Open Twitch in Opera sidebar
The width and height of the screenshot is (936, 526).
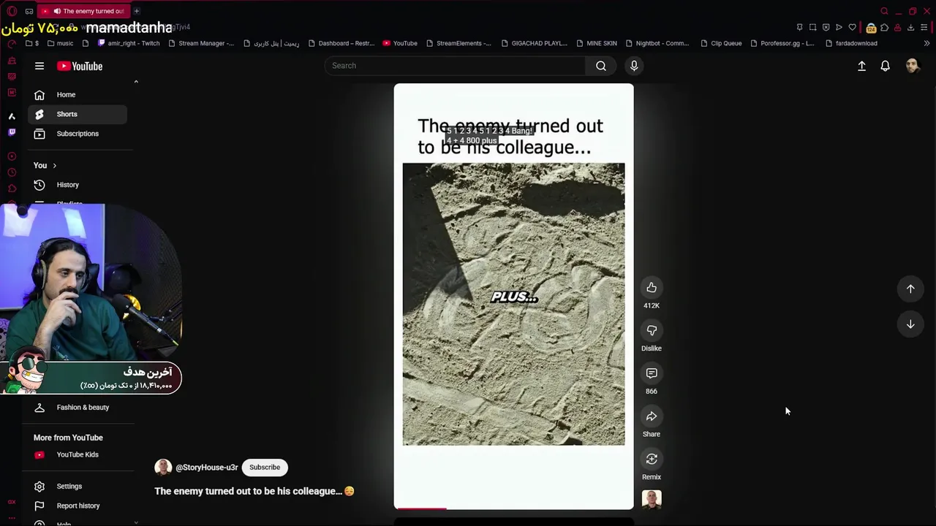click(12, 132)
